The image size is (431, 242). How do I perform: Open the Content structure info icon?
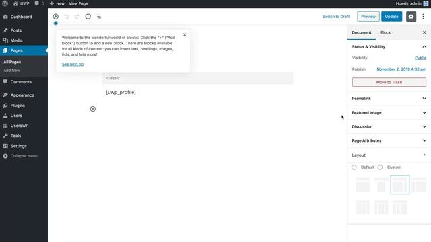[88, 16]
